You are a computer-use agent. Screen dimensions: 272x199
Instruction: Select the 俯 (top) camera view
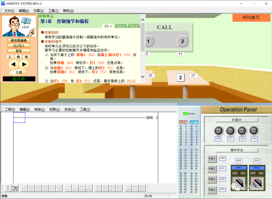click(x=18, y=57)
